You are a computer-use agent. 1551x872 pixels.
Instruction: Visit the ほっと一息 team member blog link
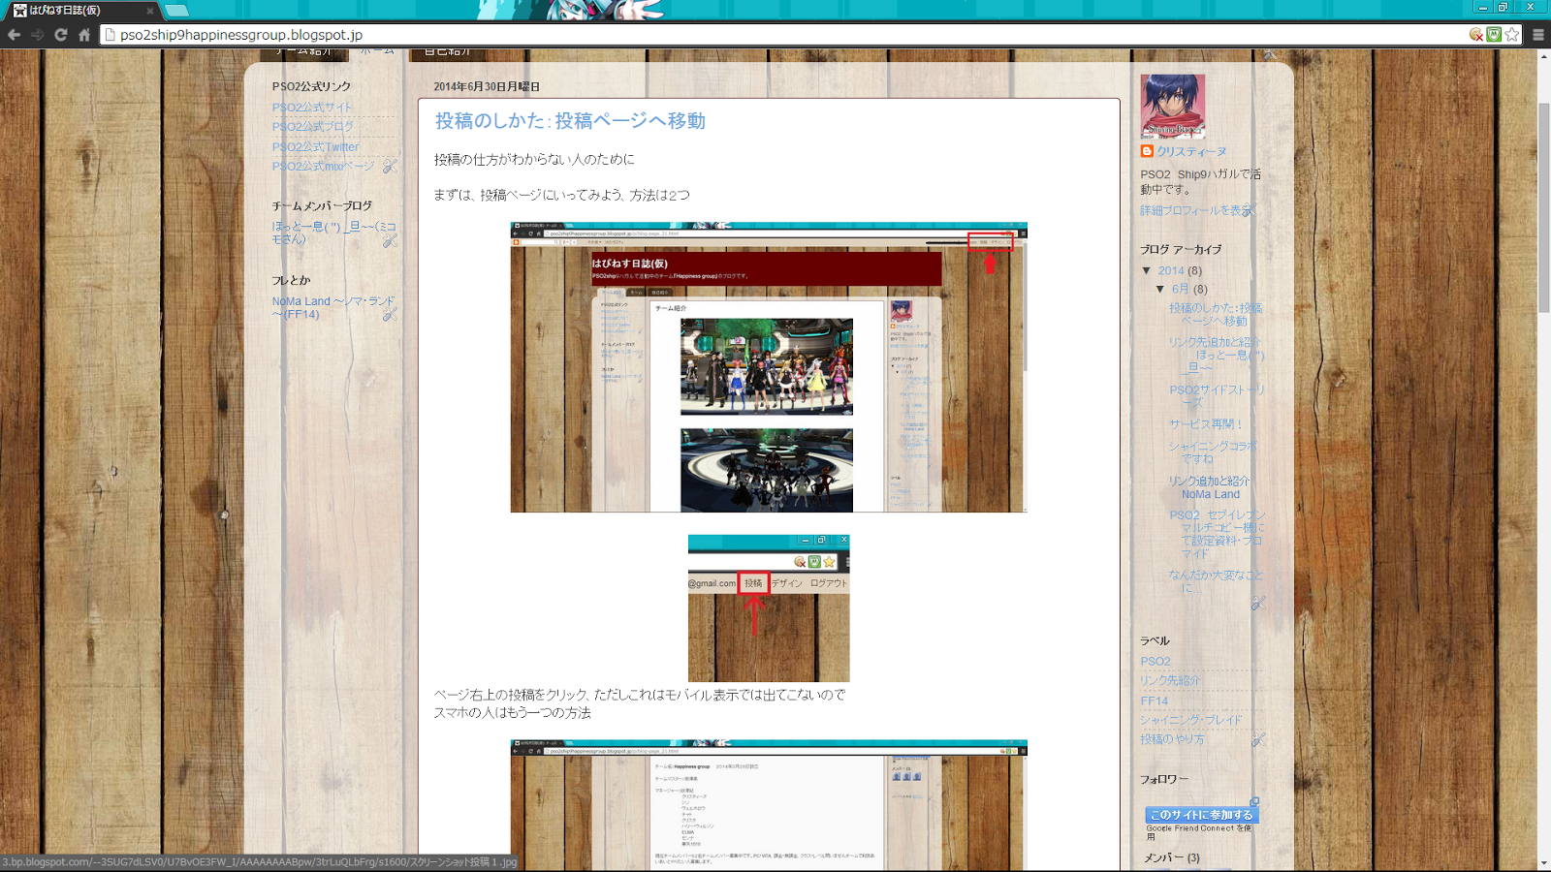[x=333, y=233]
